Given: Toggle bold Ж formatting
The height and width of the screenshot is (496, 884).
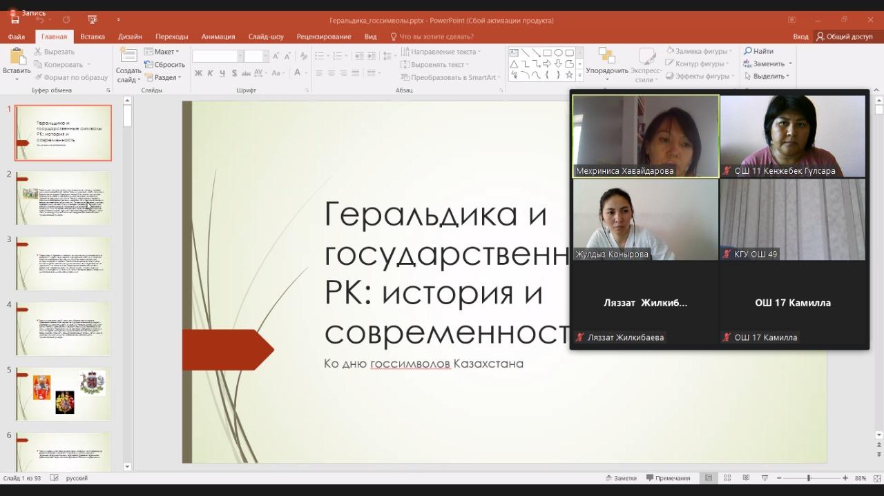Looking at the screenshot, I should coord(198,73).
